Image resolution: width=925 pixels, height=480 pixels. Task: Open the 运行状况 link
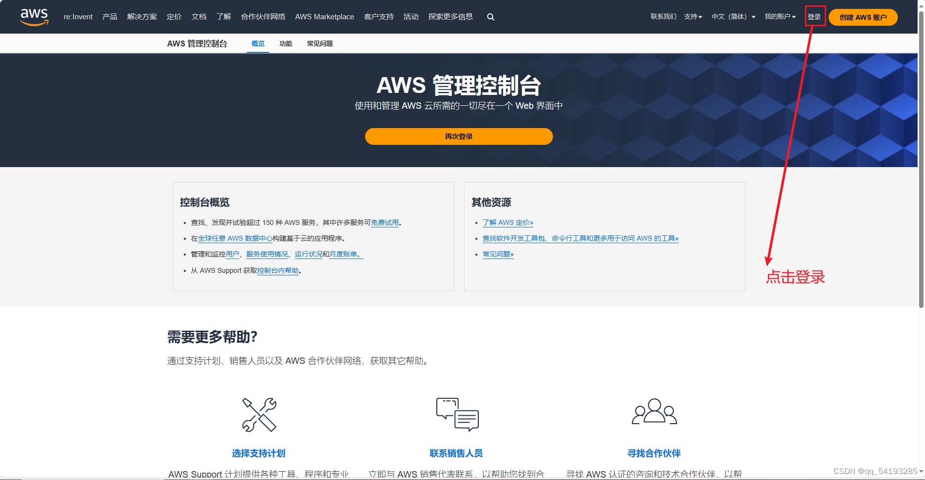point(308,254)
